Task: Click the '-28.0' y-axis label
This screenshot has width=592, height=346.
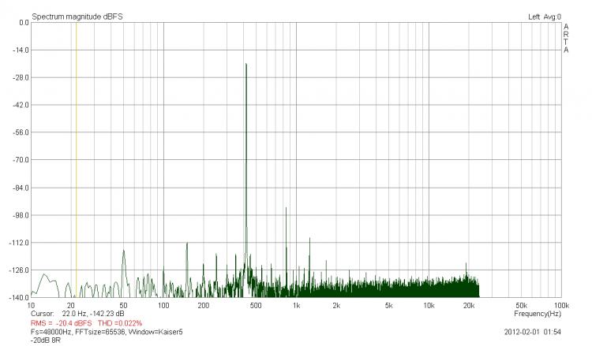Action: click(21, 78)
